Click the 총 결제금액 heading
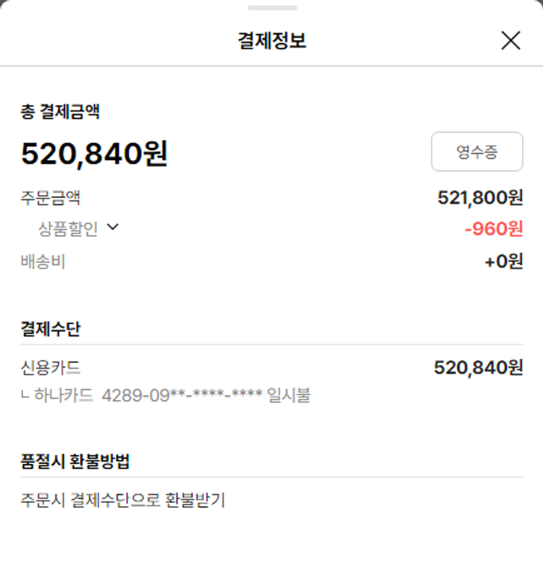Viewport: 543px width, 587px height. pos(60,112)
